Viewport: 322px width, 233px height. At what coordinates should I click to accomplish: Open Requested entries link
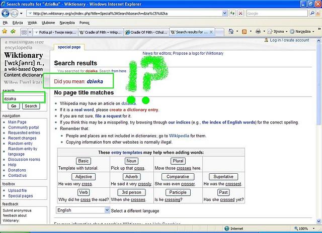coord(24,133)
